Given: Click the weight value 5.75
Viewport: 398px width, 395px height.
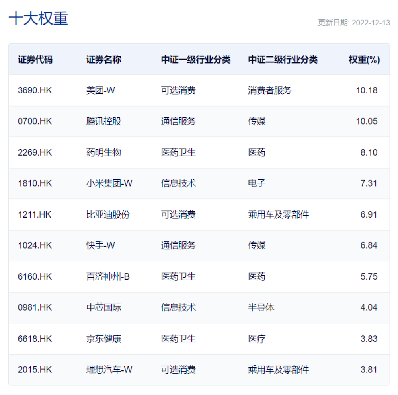Looking at the screenshot, I should pos(369,276).
